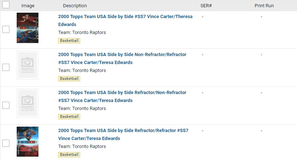
Task: Open the Vince Carter/Theresa Edwards card thumbnail
Action: click(28, 28)
